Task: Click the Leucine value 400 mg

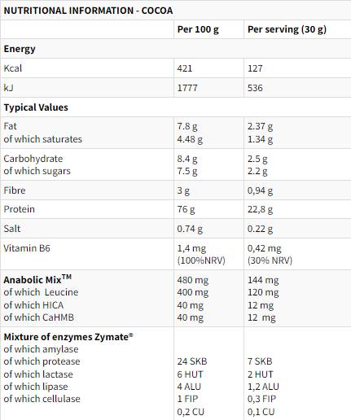Action: (193, 292)
